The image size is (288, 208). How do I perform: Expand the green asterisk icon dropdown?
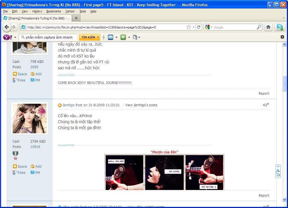click(x=129, y=37)
